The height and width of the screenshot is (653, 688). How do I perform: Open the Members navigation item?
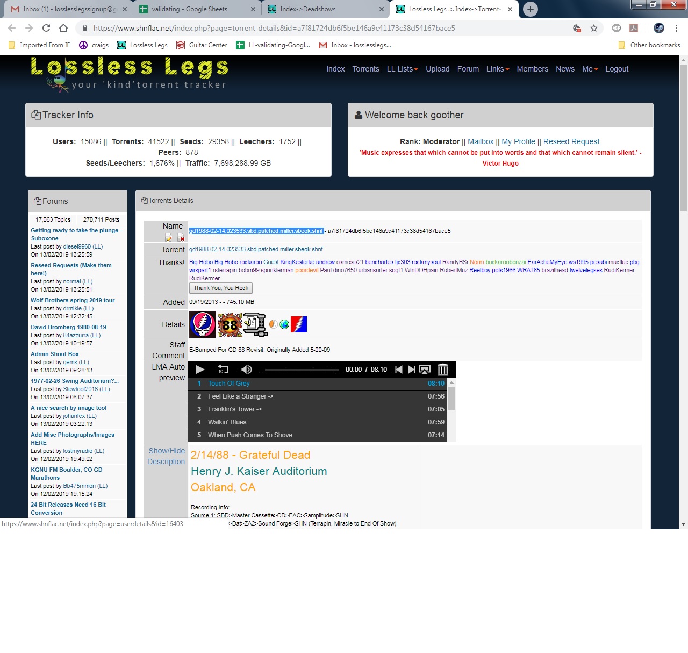tap(533, 69)
